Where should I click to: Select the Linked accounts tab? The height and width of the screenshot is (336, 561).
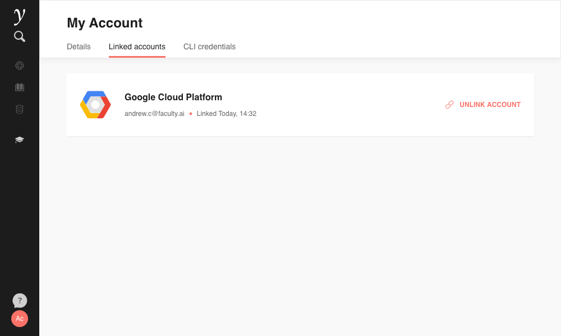tap(137, 47)
